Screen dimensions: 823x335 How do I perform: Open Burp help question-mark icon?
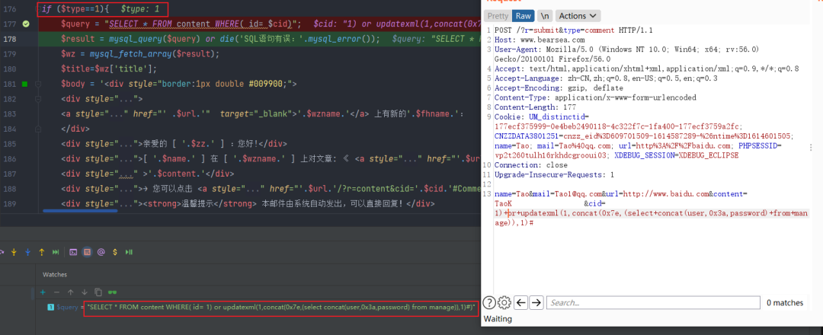488,302
